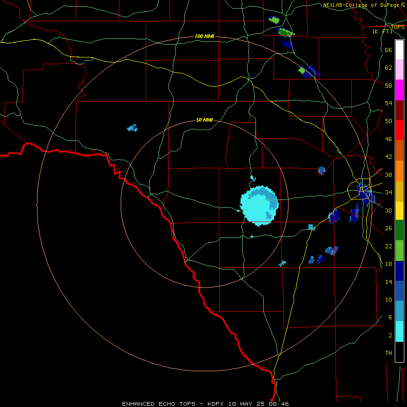Click the 'ENHANCED ECHO TOPS' title text
Viewport: 407px width, 407px height.
click(159, 404)
